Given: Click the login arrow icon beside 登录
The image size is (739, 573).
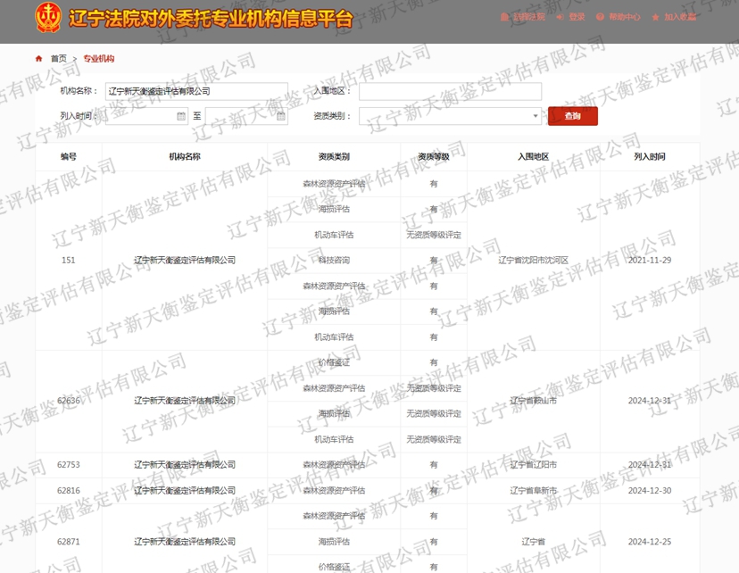Looking at the screenshot, I should coord(560,15).
